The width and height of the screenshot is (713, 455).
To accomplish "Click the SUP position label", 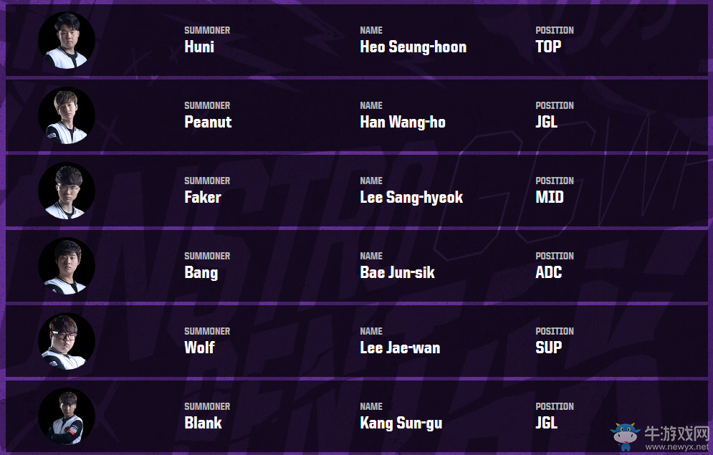I will click(x=548, y=348).
